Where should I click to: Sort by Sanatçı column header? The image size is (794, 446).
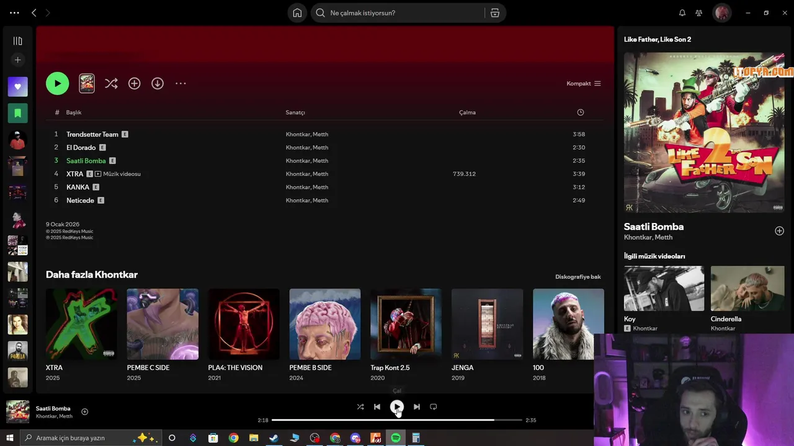point(295,113)
